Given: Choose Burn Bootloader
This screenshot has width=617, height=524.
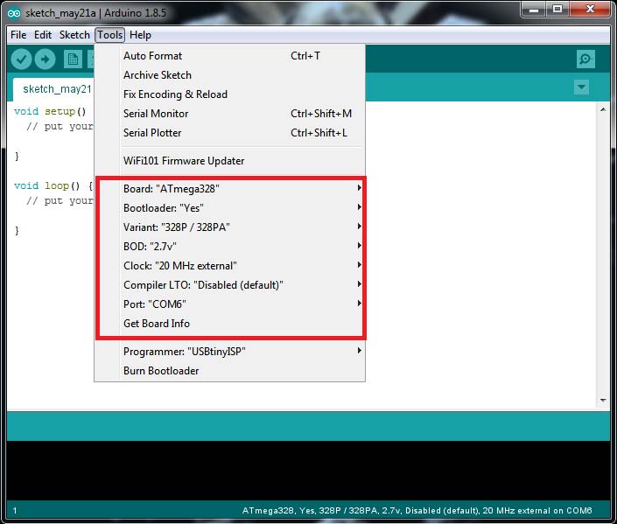Looking at the screenshot, I should [x=230, y=371].
